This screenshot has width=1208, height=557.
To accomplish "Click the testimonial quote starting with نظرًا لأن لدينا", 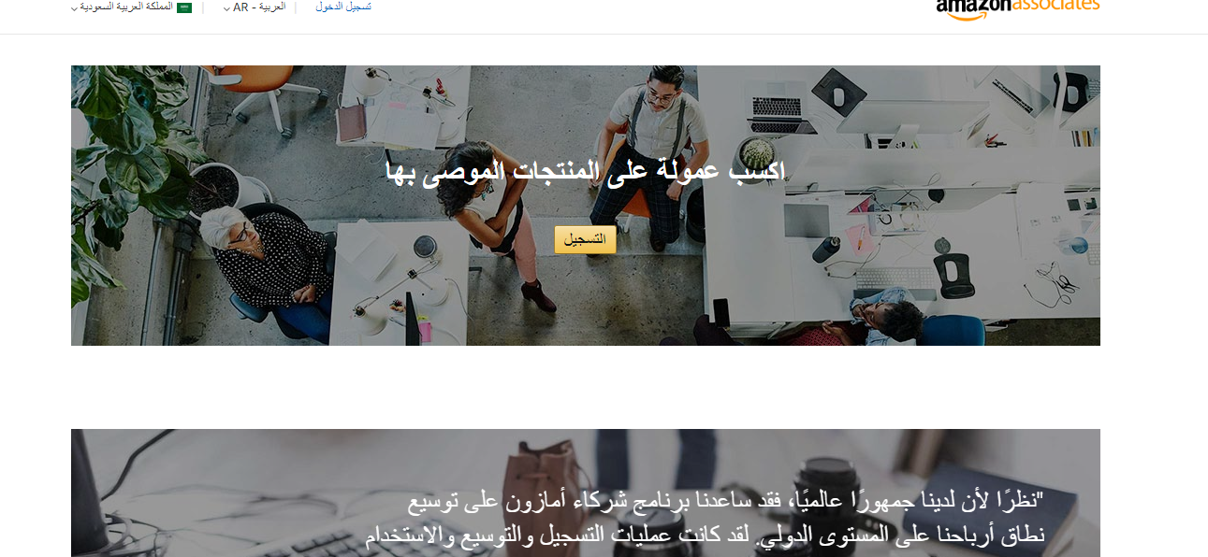I will coord(705,520).
